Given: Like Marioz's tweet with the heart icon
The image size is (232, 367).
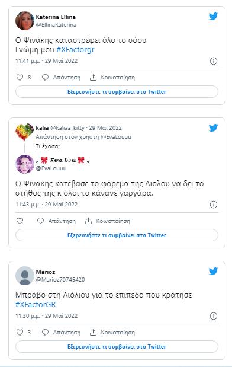Looking at the screenshot, I should (20, 333).
